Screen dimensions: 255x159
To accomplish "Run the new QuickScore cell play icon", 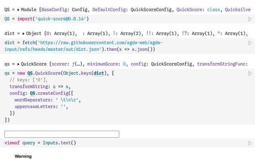I will pos(250,73).
